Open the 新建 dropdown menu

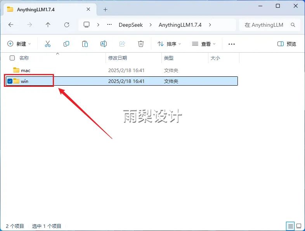tap(19, 44)
